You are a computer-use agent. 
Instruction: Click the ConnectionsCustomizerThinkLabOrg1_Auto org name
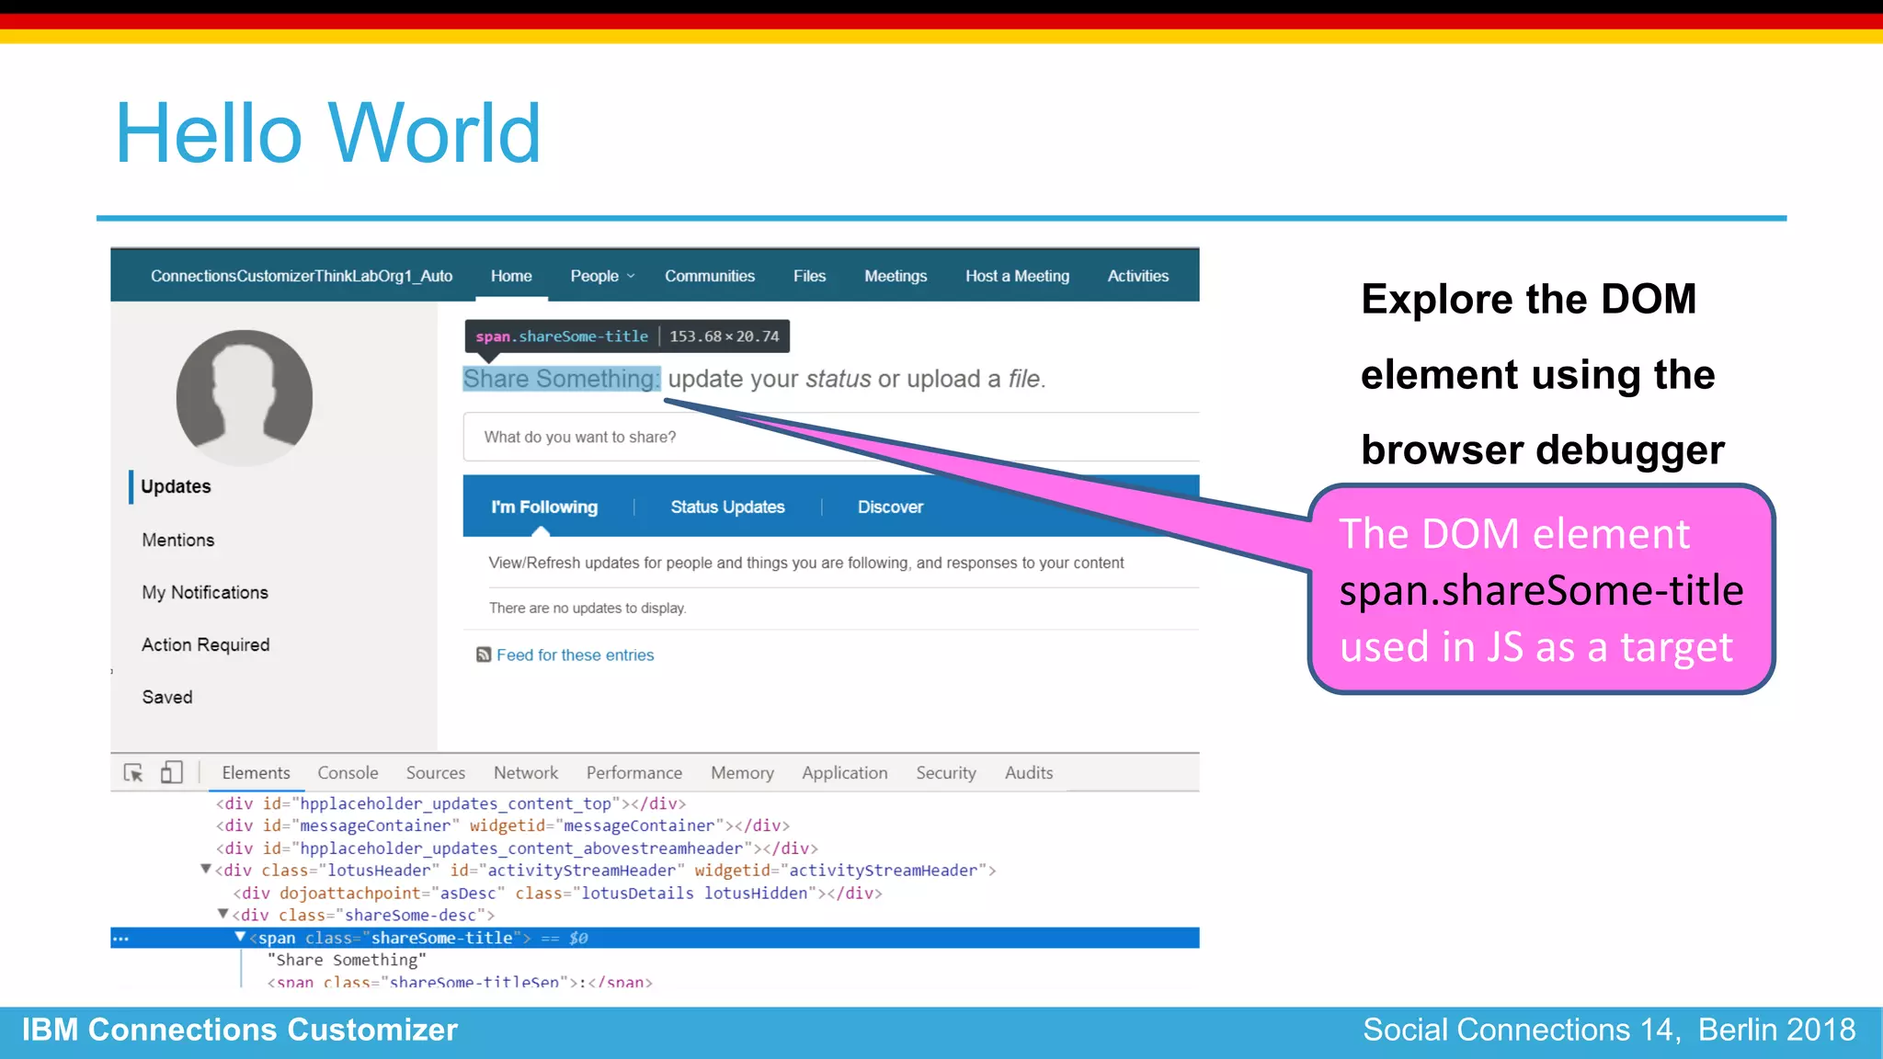302,276
